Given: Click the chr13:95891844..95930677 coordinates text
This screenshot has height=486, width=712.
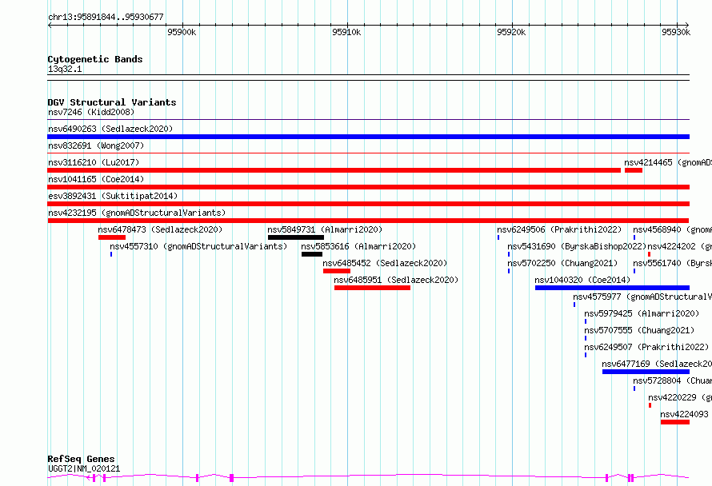Looking at the screenshot, I should click(x=106, y=17).
